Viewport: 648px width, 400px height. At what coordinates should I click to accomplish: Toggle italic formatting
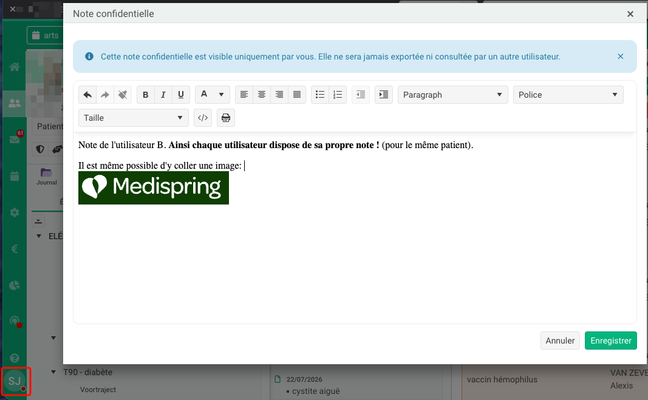163,95
